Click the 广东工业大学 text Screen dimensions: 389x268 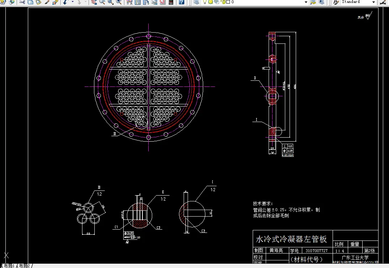click(x=355, y=257)
